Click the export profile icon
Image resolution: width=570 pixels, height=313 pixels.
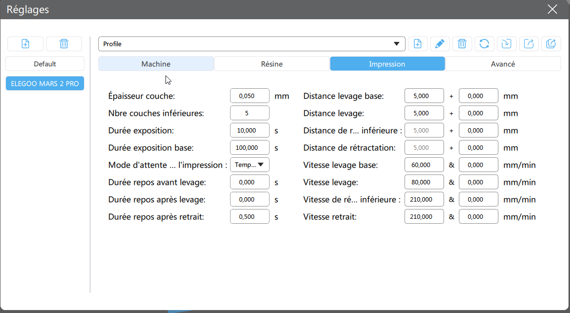click(529, 44)
